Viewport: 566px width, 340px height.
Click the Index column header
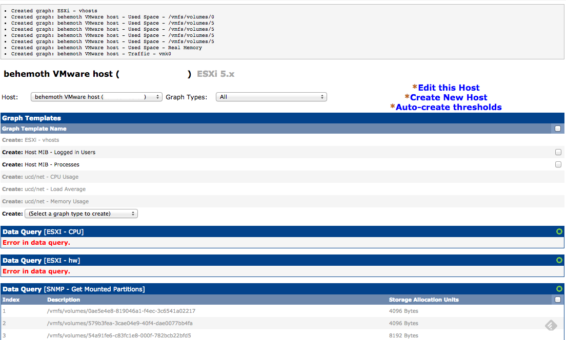pyautogui.click(x=11, y=300)
